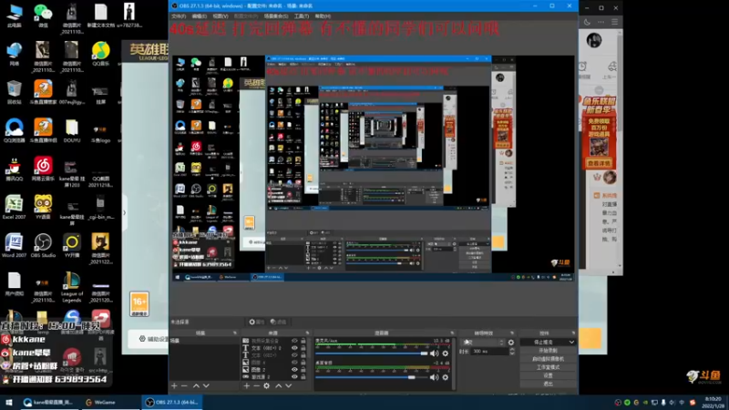The image size is (729, 410).
Task: Add a new scene with the plus icon
Action: pyautogui.click(x=174, y=385)
